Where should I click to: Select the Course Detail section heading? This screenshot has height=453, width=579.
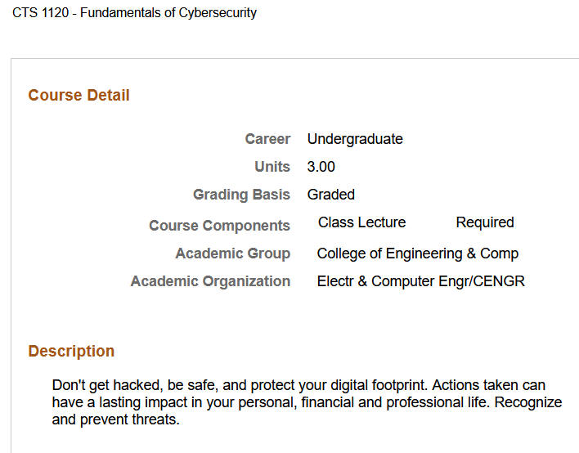point(79,96)
